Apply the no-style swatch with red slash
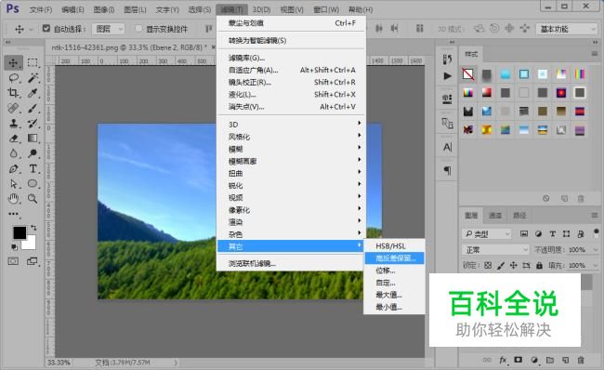Image resolution: width=604 pixels, height=370 pixels. pos(468,73)
